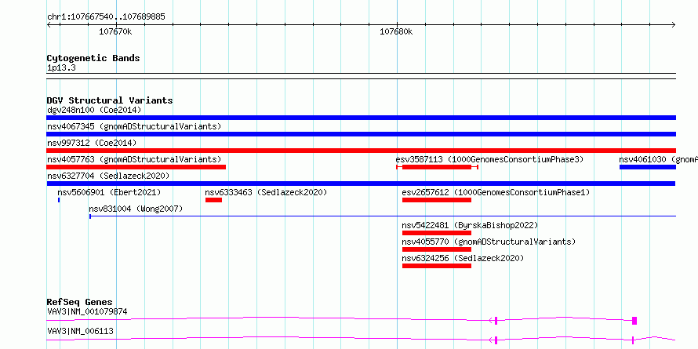This screenshot has width=698, height=349.
Task: Select nsv4057763 gnomAD variant label
Action: (134, 159)
